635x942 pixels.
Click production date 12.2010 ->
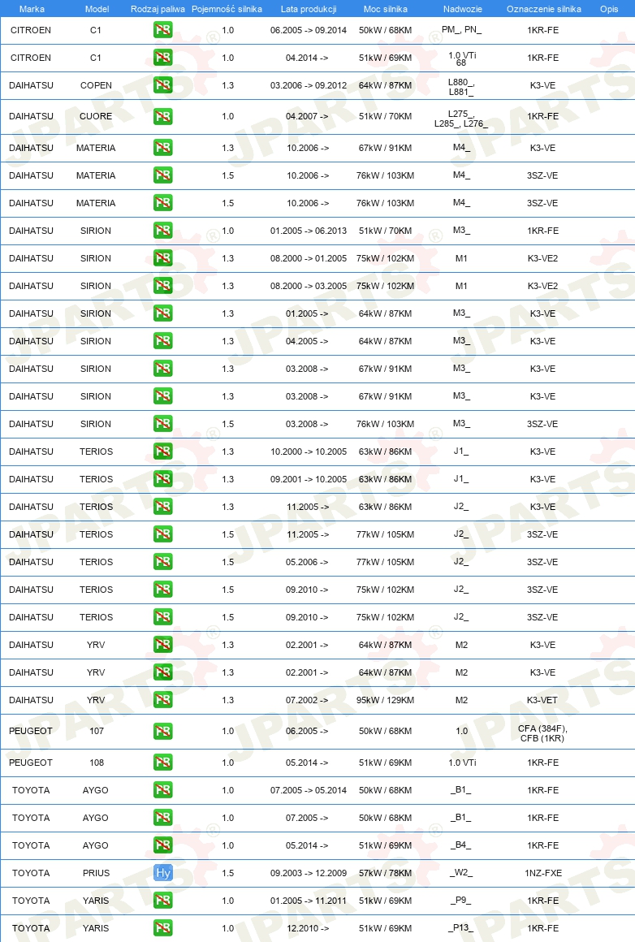pyautogui.click(x=307, y=929)
